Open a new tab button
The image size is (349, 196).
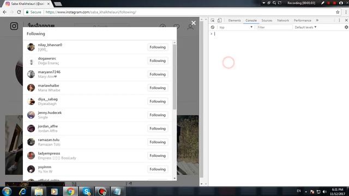pyautogui.click(x=58, y=4)
